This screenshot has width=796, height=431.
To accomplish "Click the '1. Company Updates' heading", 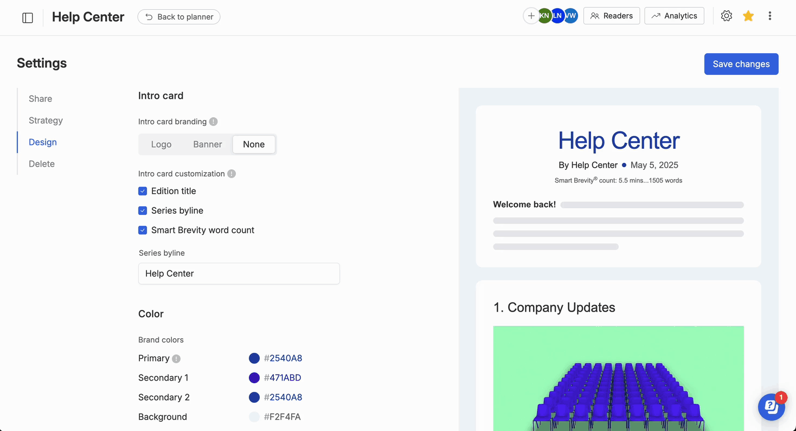I will (x=554, y=307).
